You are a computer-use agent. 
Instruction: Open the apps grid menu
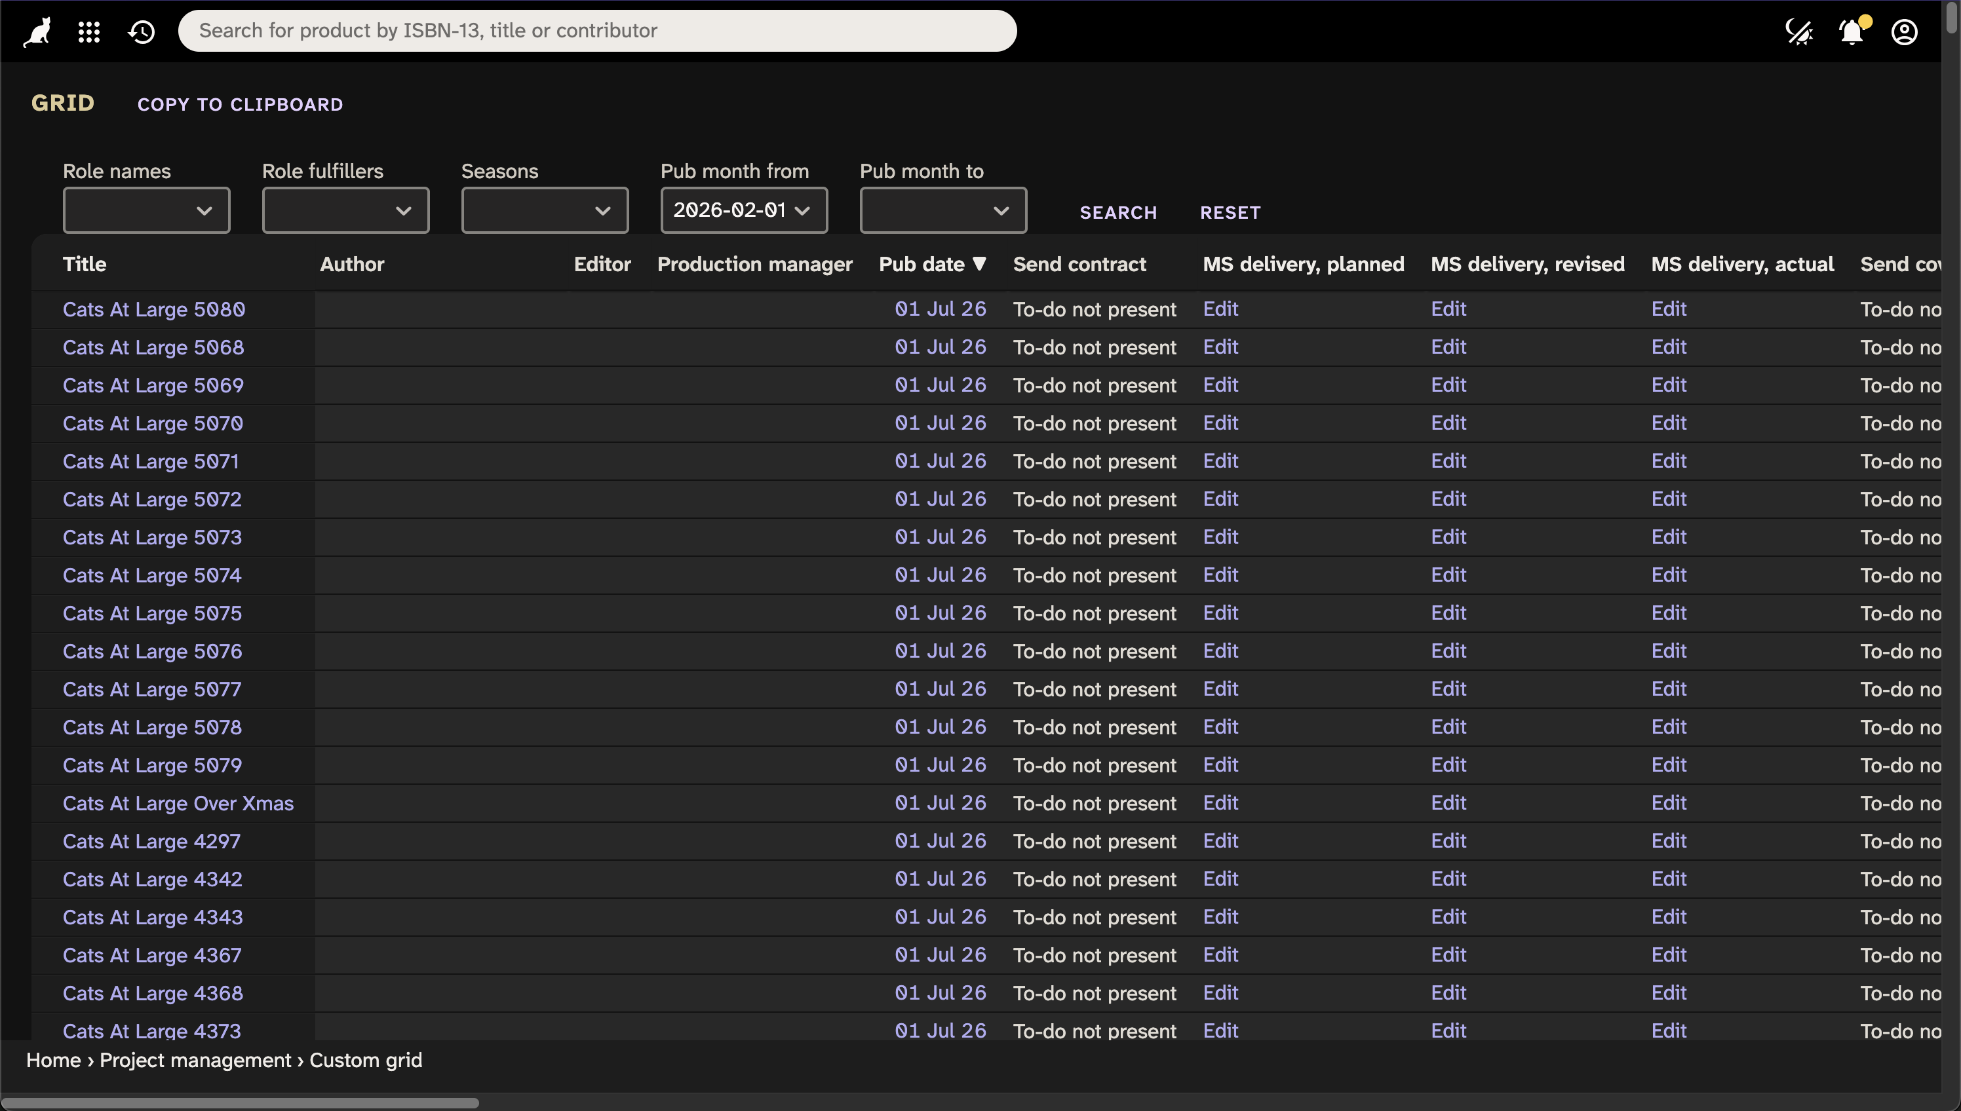(x=89, y=31)
